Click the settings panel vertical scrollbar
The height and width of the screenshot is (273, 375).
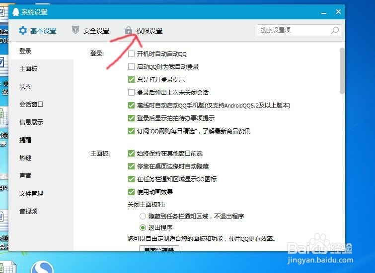[x=342, y=71]
